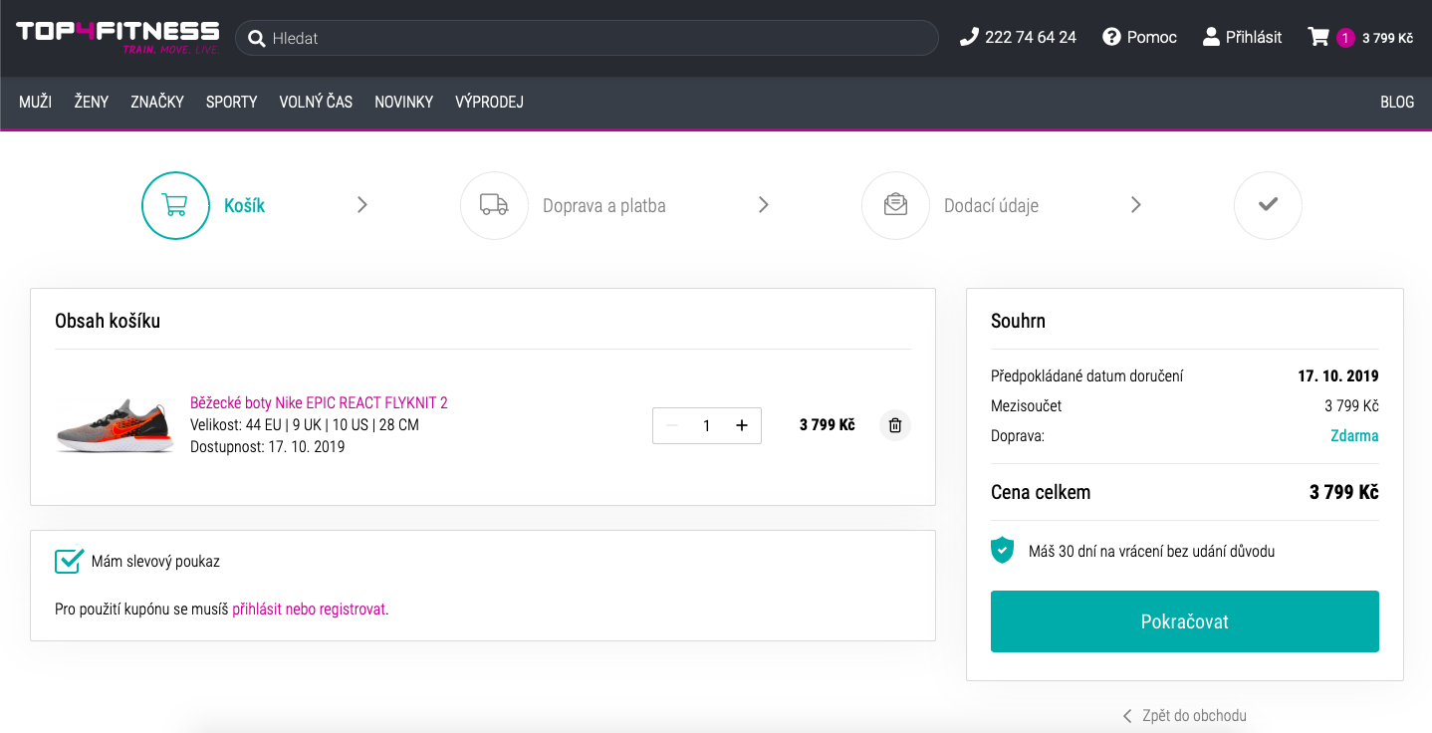This screenshot has height=733, width=1432.
Task: Open the MUŽI menu
Action: [x=35, y=102]
